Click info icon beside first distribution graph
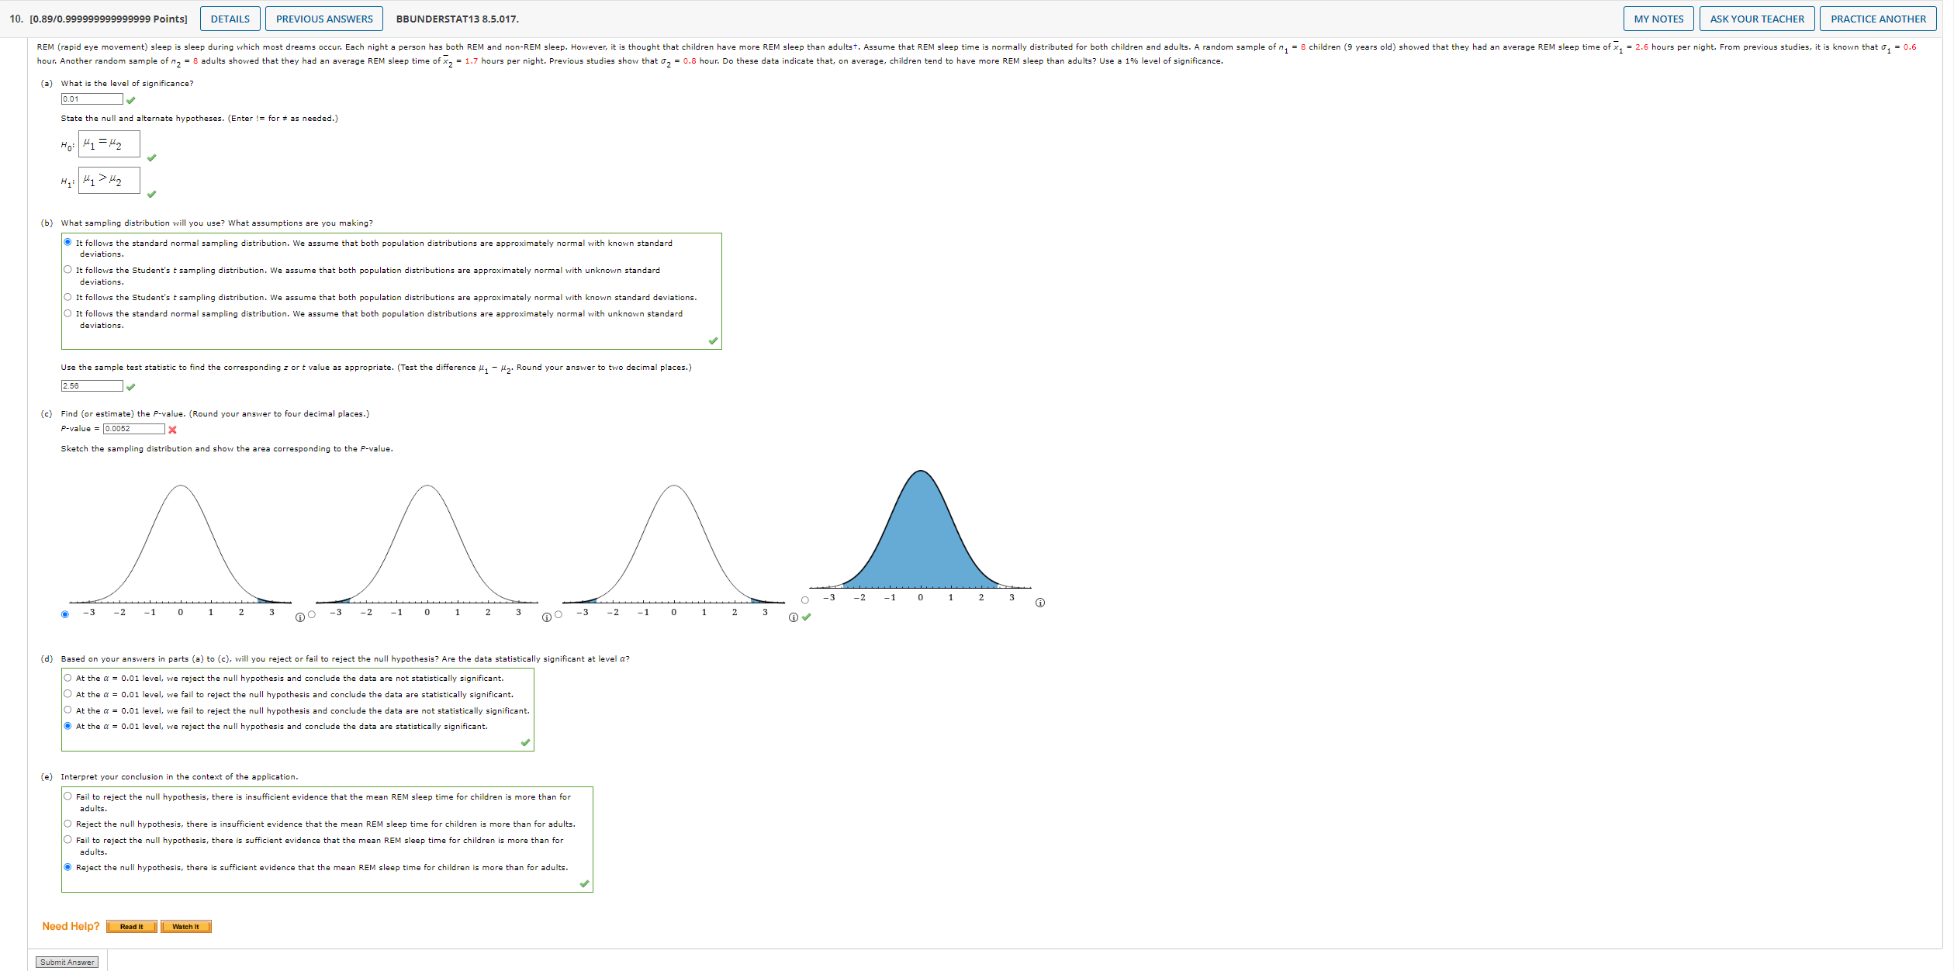Viewport: 1954px width, 971px height. pos(299,619)
